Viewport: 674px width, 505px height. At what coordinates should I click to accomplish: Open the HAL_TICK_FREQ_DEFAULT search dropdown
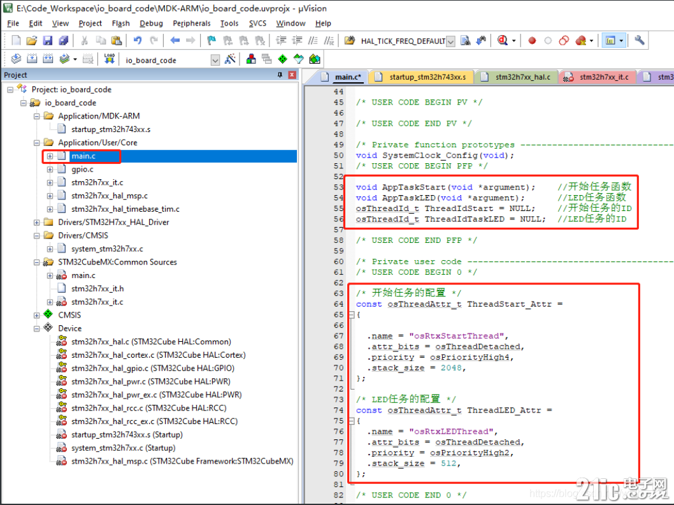point(450,41)
